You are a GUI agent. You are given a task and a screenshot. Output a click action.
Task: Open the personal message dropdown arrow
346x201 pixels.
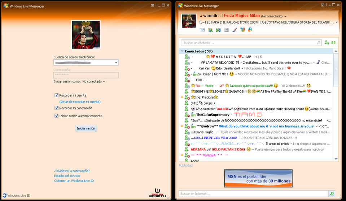(337, 22)
